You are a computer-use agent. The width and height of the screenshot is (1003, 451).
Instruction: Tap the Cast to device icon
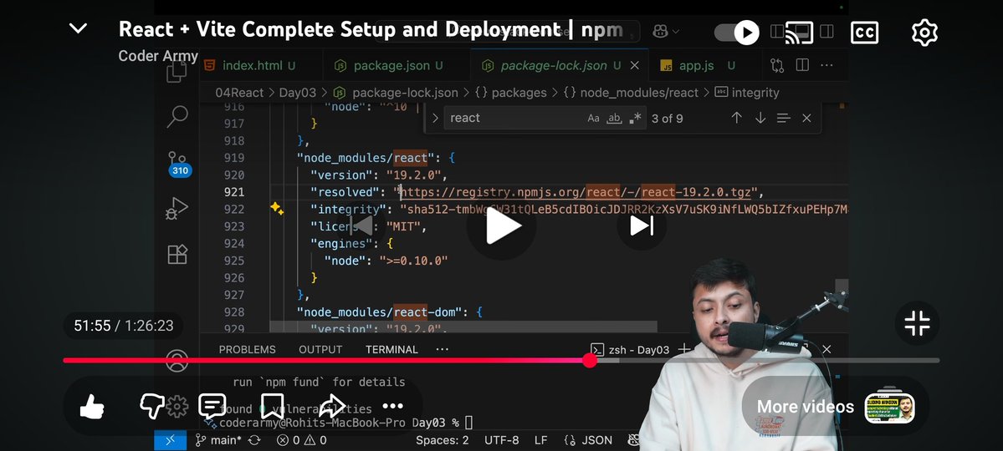(799, 33)
